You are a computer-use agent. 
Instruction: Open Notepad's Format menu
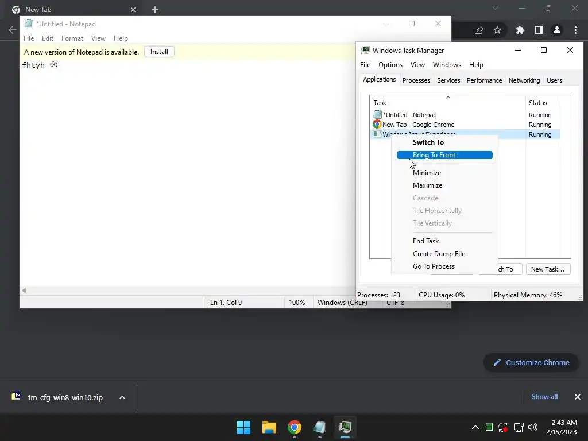click(x=72, y=38)
